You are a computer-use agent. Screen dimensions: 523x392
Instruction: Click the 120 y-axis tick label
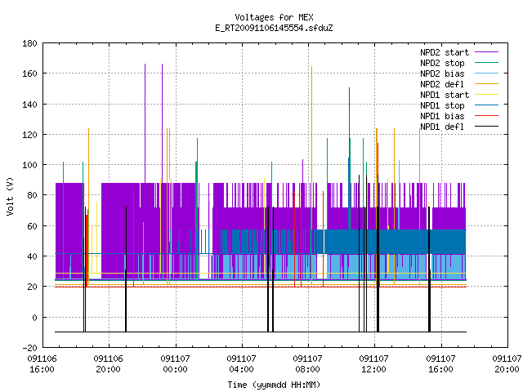(29, 135)
